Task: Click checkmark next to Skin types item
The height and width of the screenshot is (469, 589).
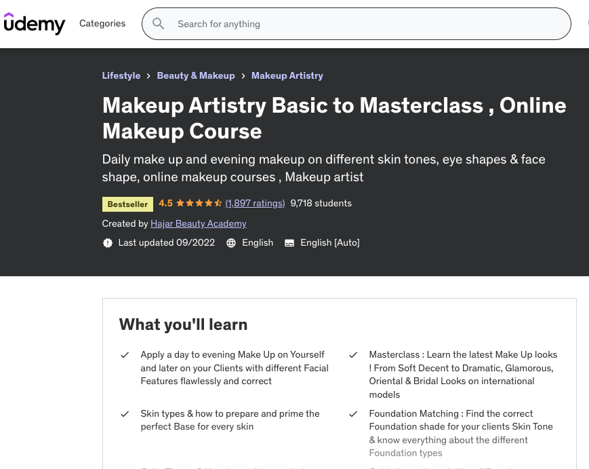Action: (125, 414)
